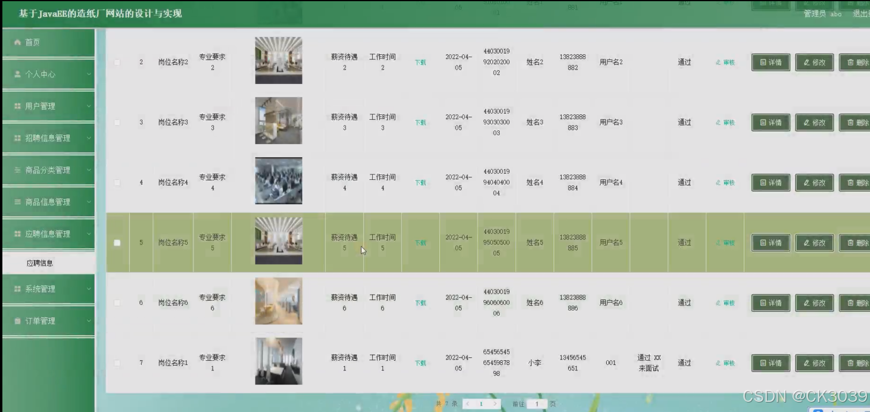View 详情 details for 岗位名称6
This screenshot has height=412, width=870.
771,303
